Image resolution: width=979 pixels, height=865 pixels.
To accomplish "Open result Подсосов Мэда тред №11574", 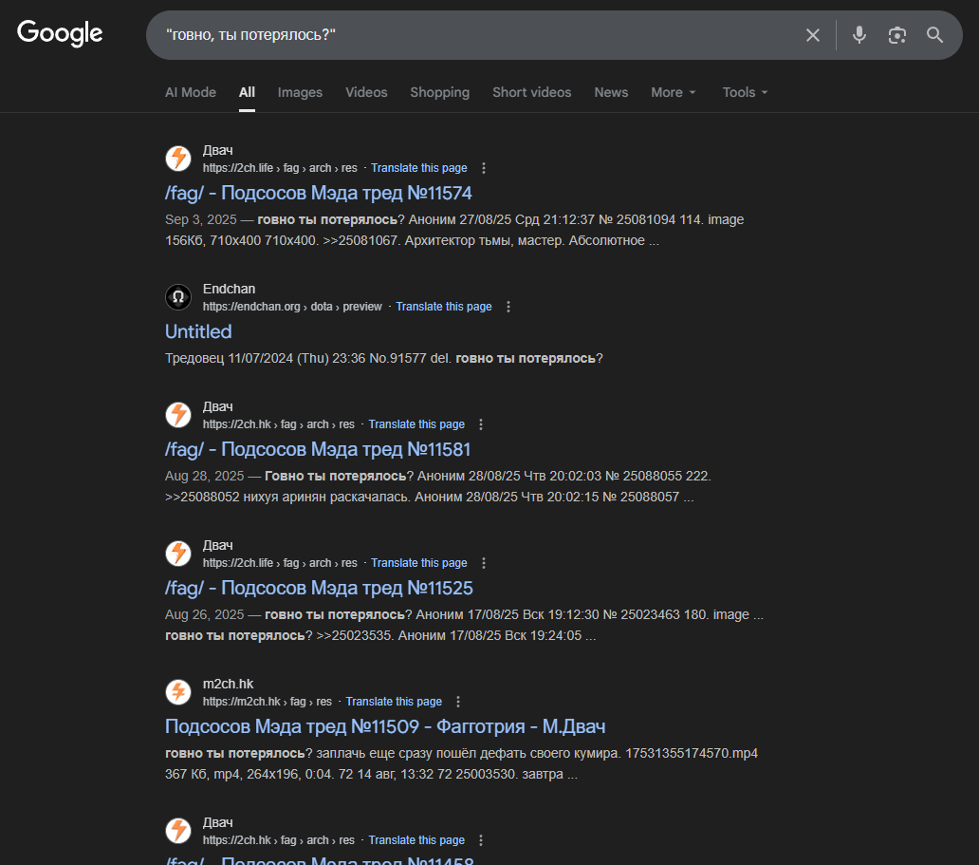I will (319, 193).
